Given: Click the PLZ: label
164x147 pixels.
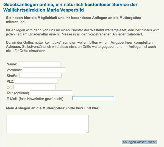Looking at the screenshot, I should click(10, 81).
